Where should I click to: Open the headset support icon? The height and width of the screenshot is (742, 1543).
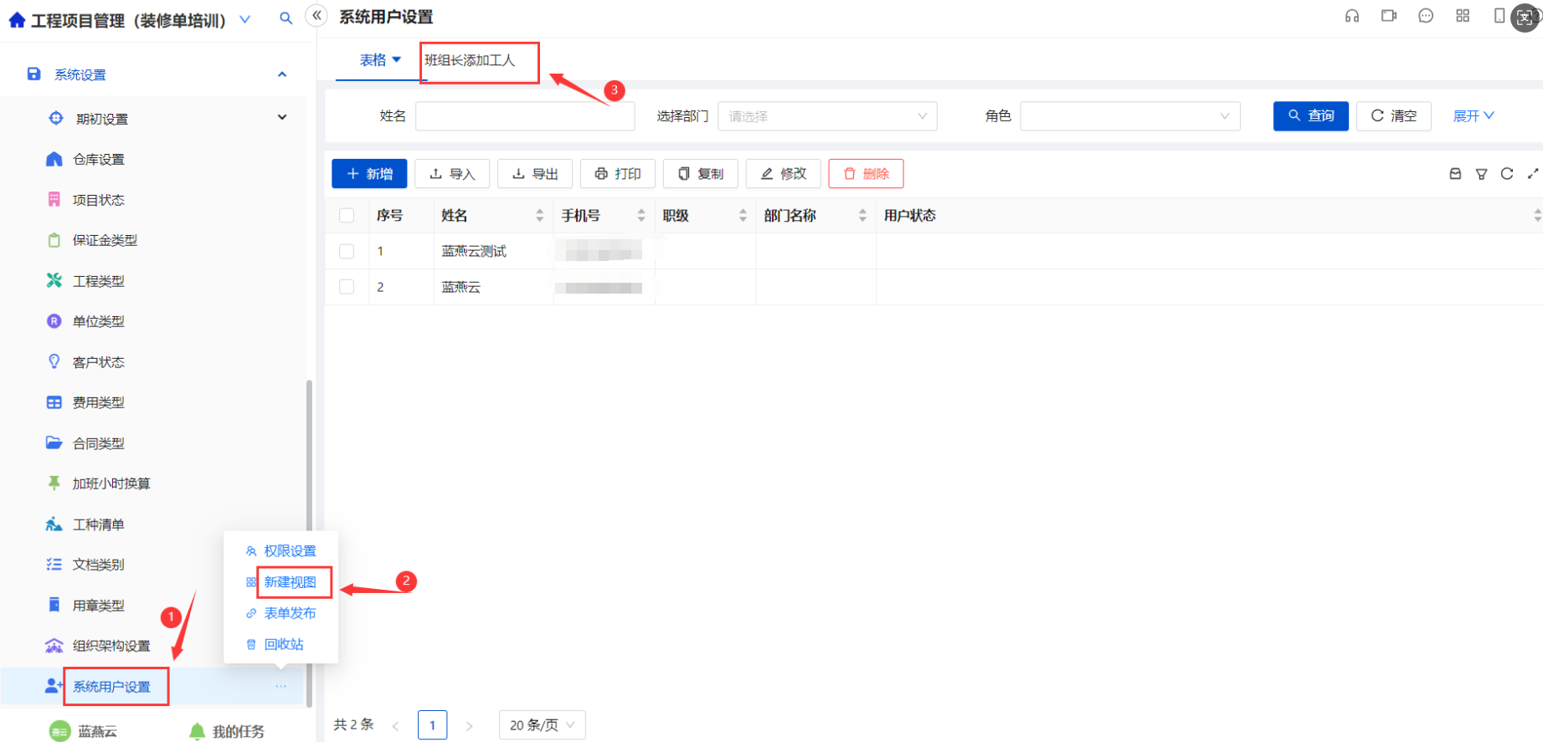(x=1352, y=16)
